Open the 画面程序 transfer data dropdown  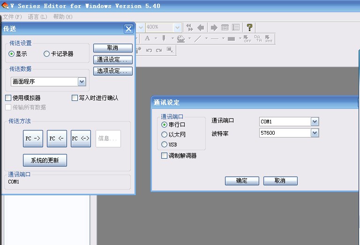82,82
